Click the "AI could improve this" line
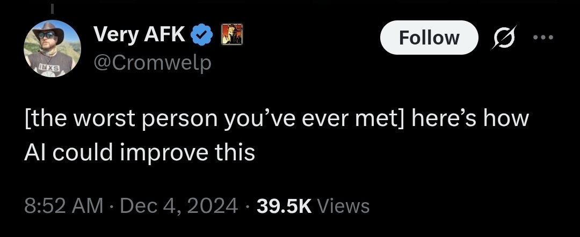Screen dimensions: 580x237 pos(140,152)
